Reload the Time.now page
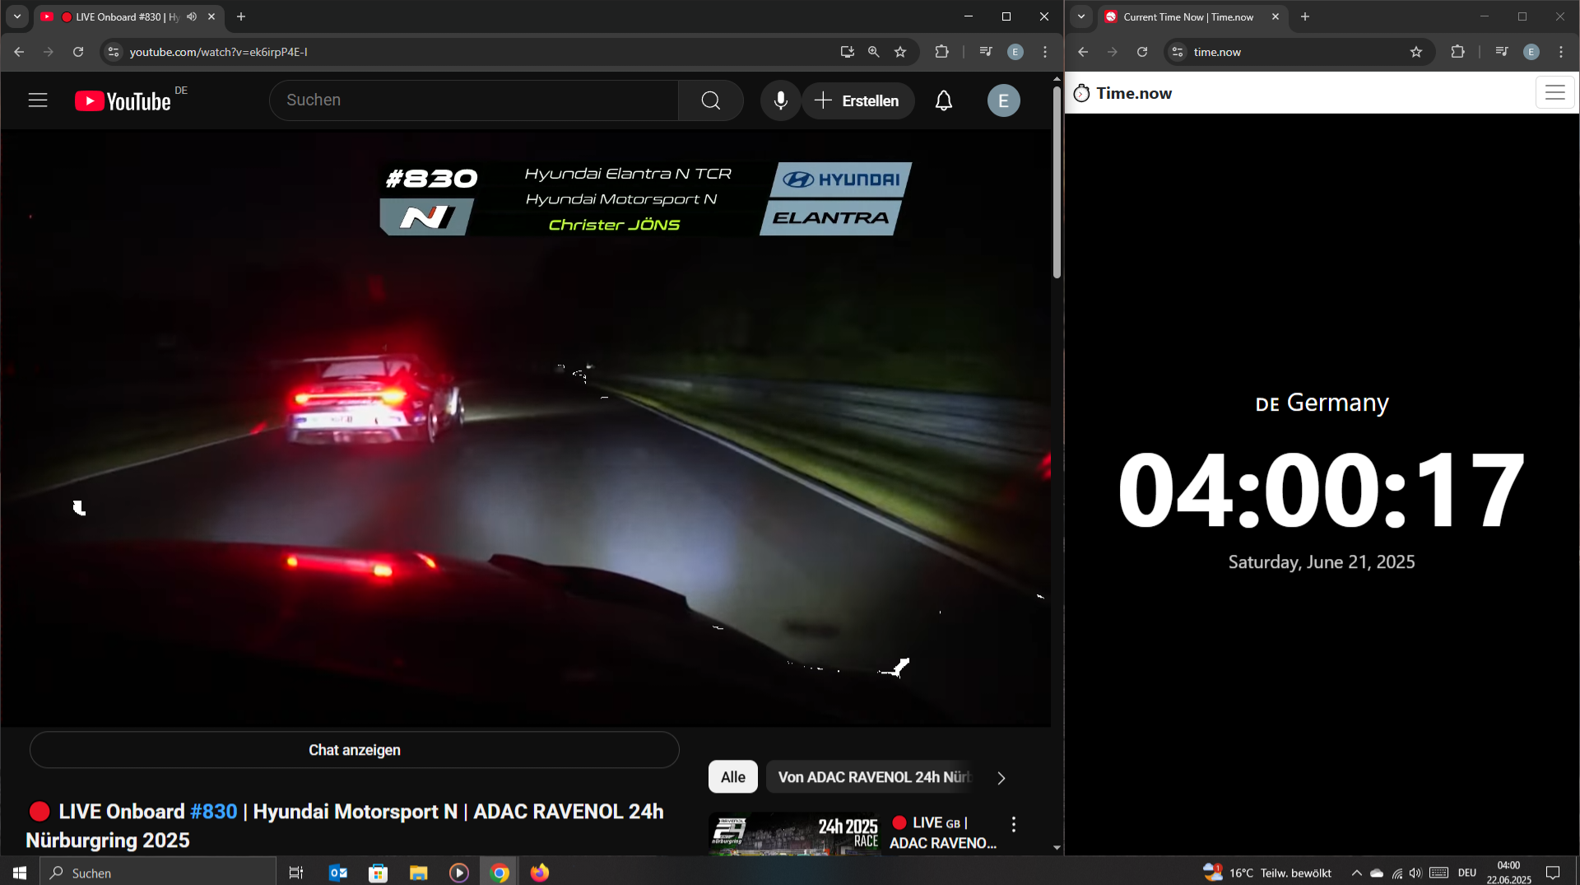This screenshot has width=1580, height=885. (x=1142, y=52)
